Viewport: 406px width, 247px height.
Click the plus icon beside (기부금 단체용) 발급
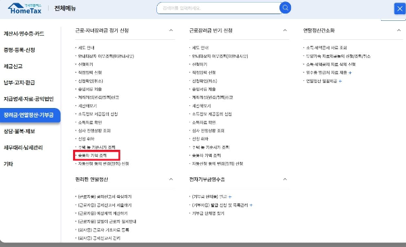(x=230, y=197)
